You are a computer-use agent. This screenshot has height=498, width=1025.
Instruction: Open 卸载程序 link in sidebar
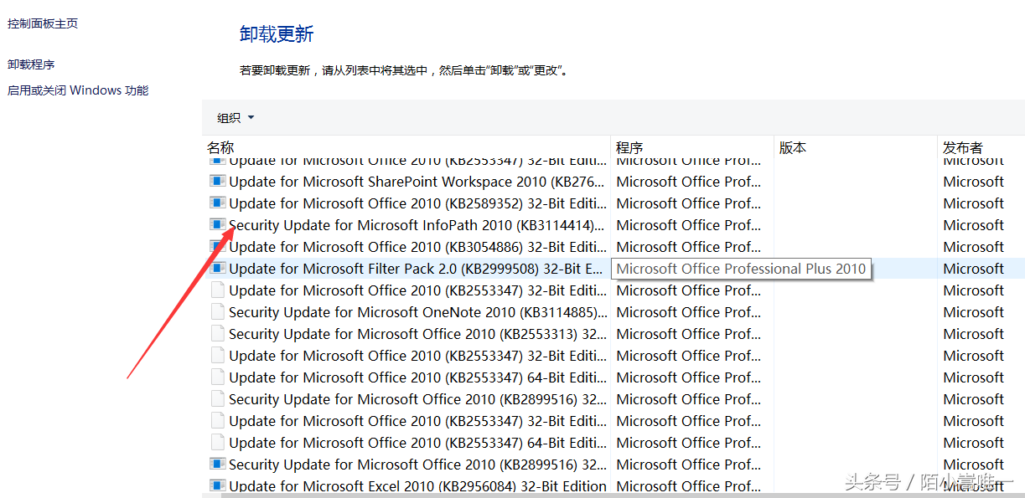(31, 64)
